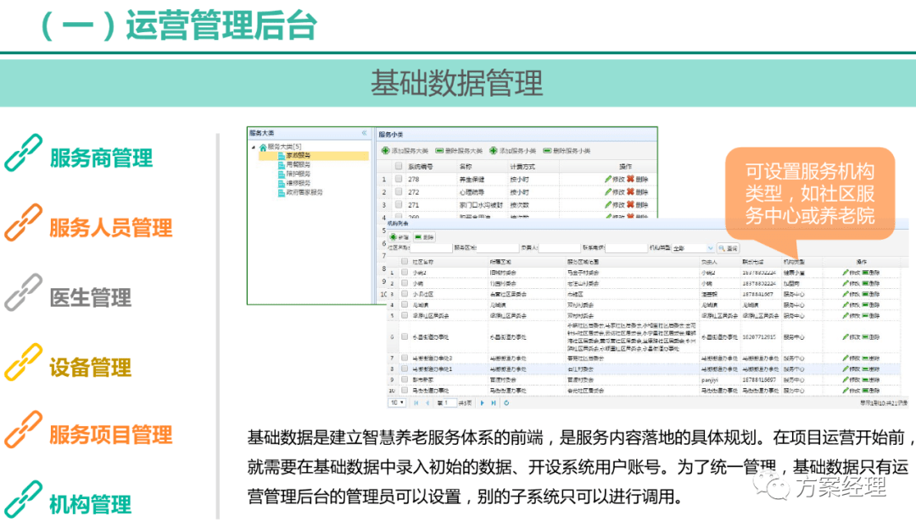Click the gray chain icon beside 医生管理

click(x=23, y=293)
